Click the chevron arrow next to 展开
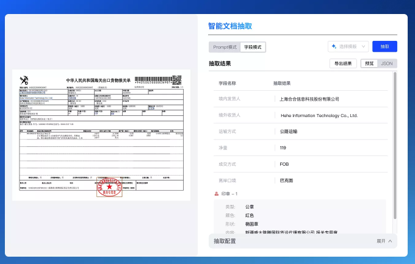Image resolution: width=415 pixels, height=264 pixels. coord(391,241)
